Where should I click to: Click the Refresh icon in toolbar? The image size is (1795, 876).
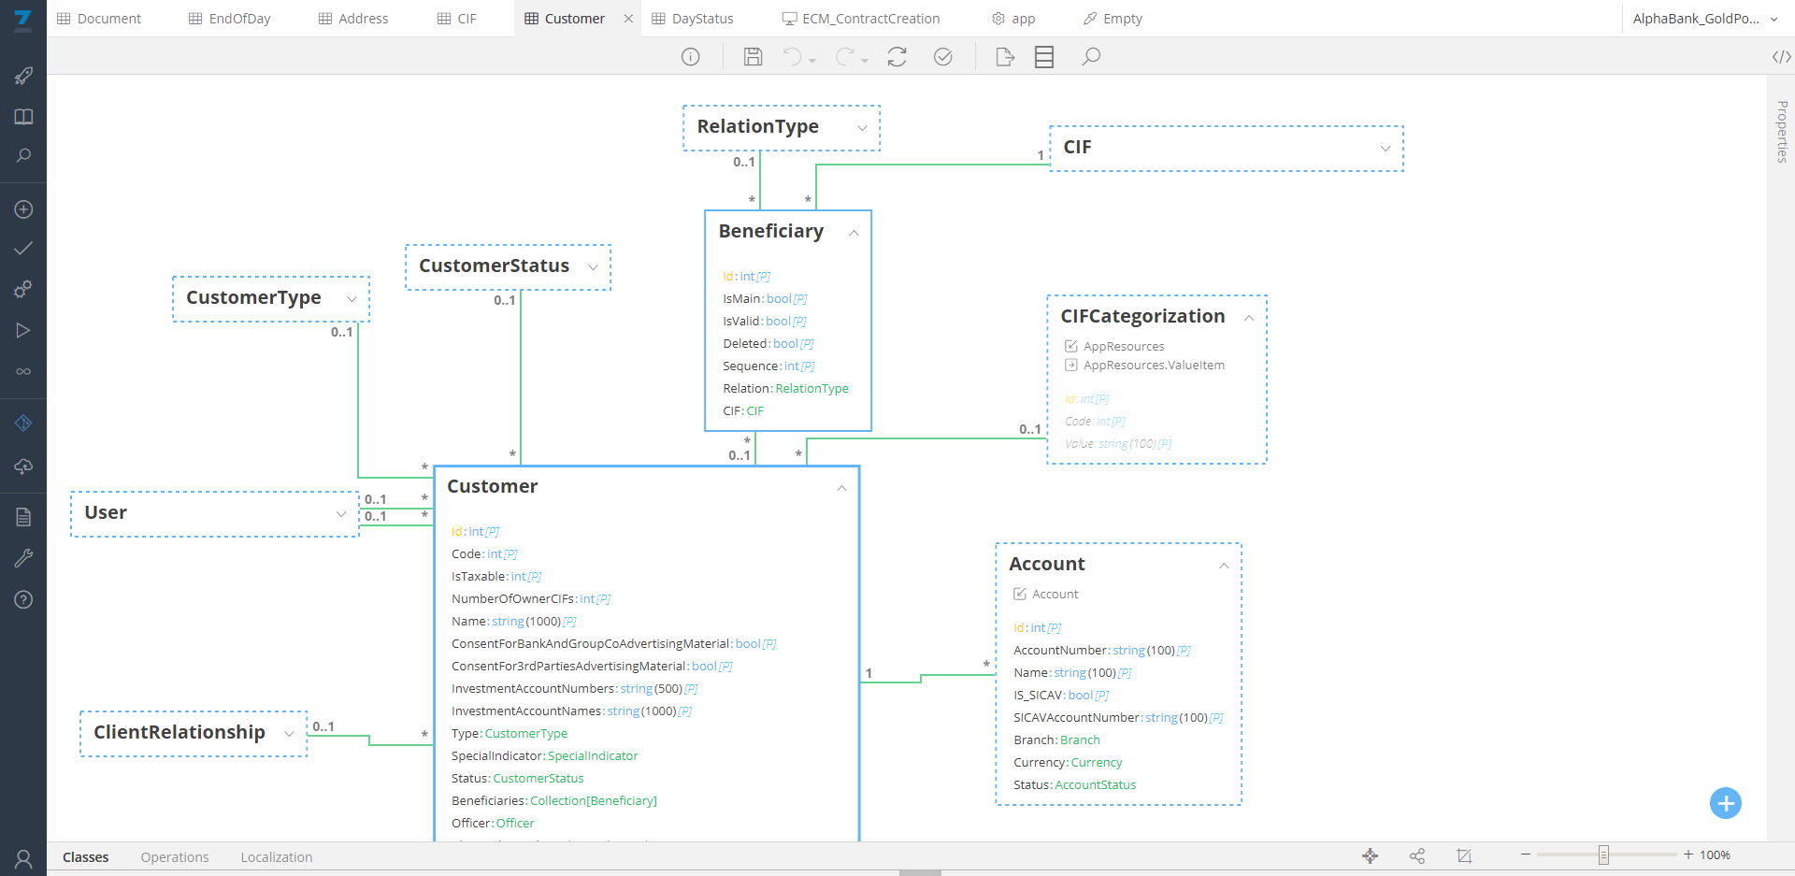[x=897, y=57]
